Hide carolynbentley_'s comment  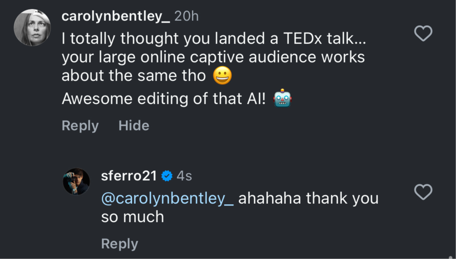click(134, 126)
